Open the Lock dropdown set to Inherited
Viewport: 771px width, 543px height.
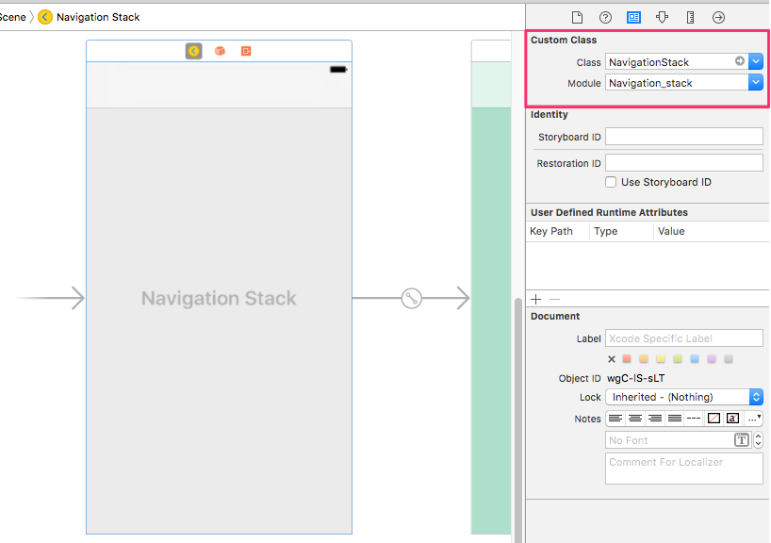[x=754, y=397]
